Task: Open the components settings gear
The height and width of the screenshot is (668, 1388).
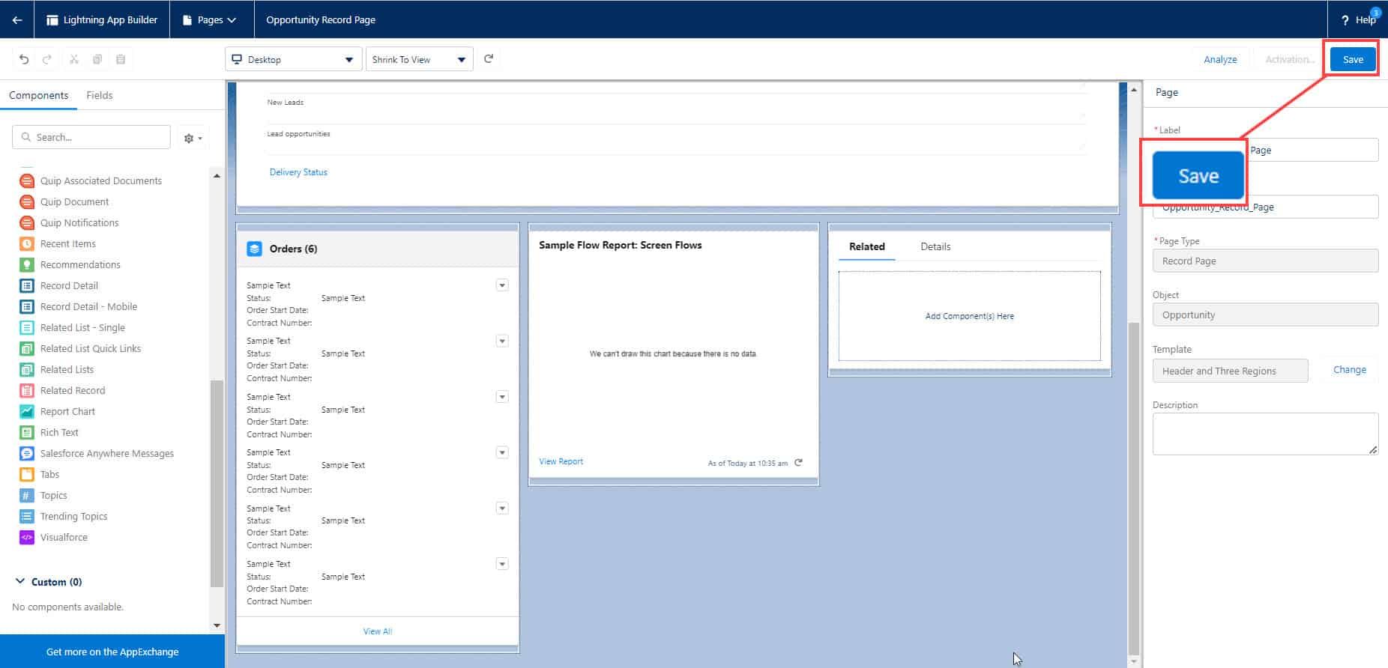Action: tap(193, 138)
